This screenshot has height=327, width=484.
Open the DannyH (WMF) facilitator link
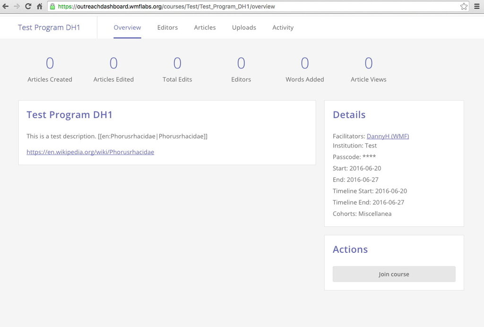pyautogui.click(x=388, y=136)
